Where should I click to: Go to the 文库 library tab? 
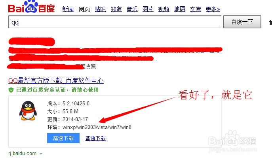point(196,9)
